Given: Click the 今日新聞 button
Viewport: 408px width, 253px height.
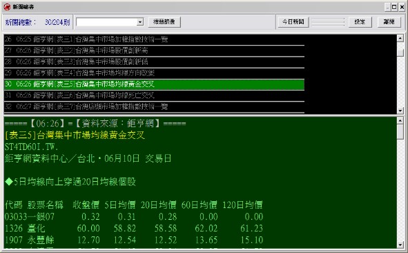Looking at the screenshot, I should point(293,22).
